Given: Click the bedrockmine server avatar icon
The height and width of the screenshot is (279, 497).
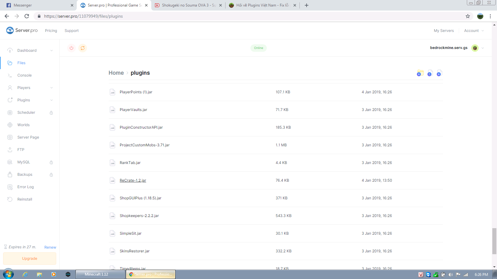Looking at the screenshot, I should coord(475,48).
